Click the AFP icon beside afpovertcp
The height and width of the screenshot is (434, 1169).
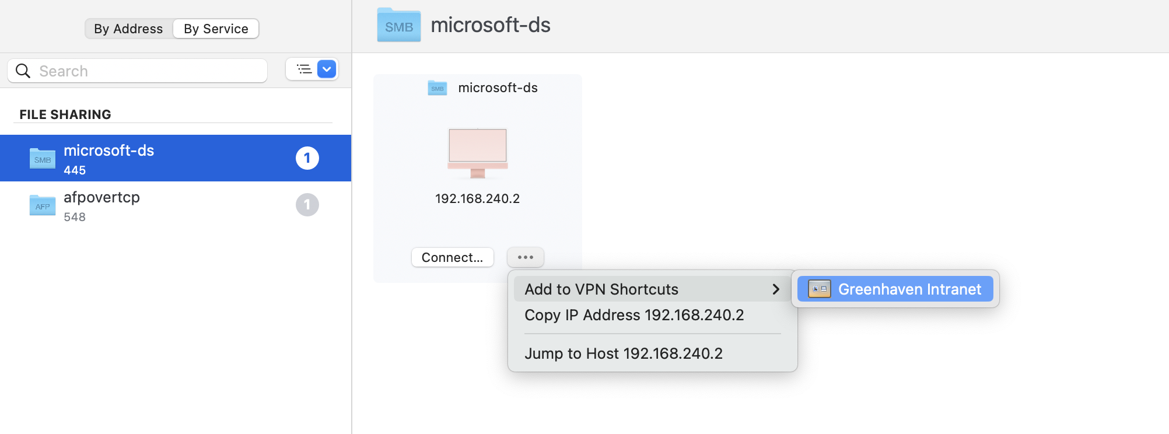(41, 205)
